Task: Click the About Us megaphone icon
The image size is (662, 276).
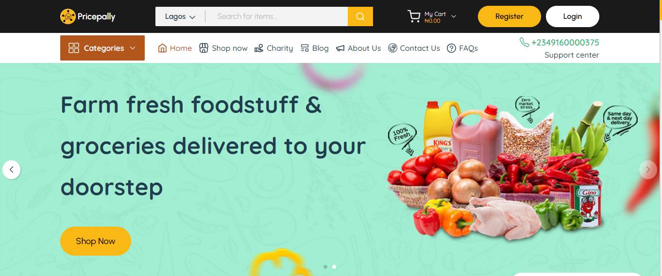Action: coord(340,48)
